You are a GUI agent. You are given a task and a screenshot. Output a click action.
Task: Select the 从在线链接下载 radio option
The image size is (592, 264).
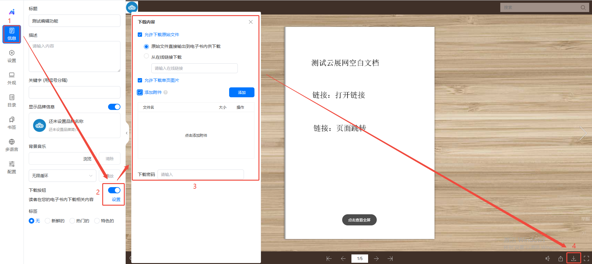(146, 56)
